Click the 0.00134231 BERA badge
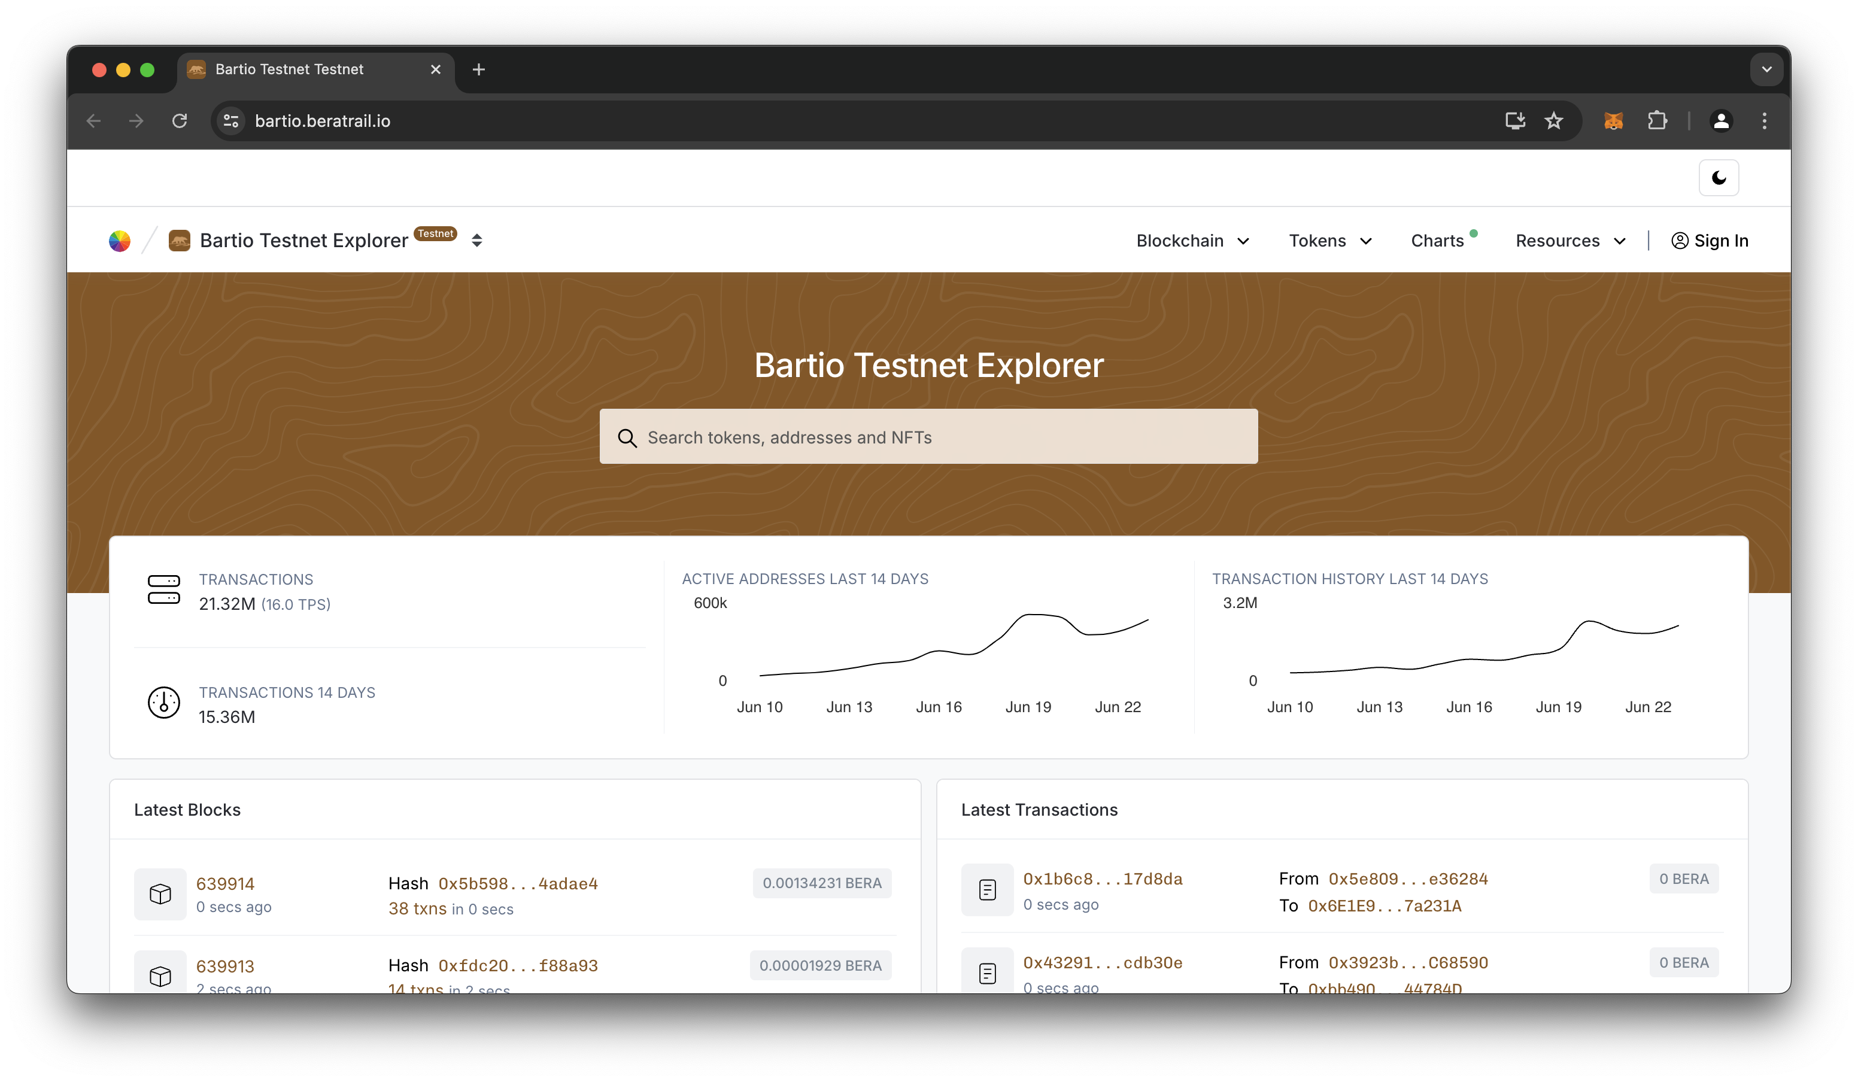 point(821,883)
